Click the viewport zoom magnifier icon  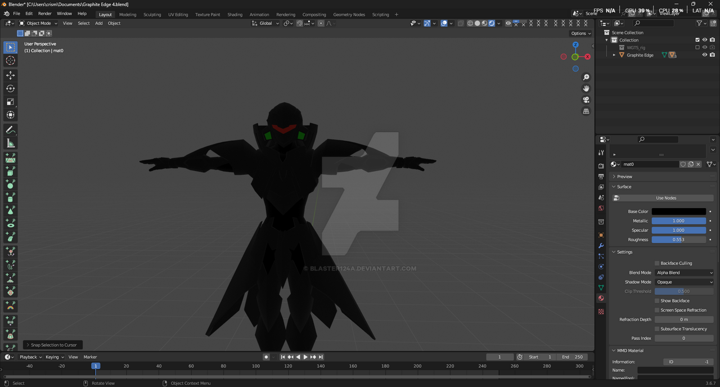click(586, 77)
